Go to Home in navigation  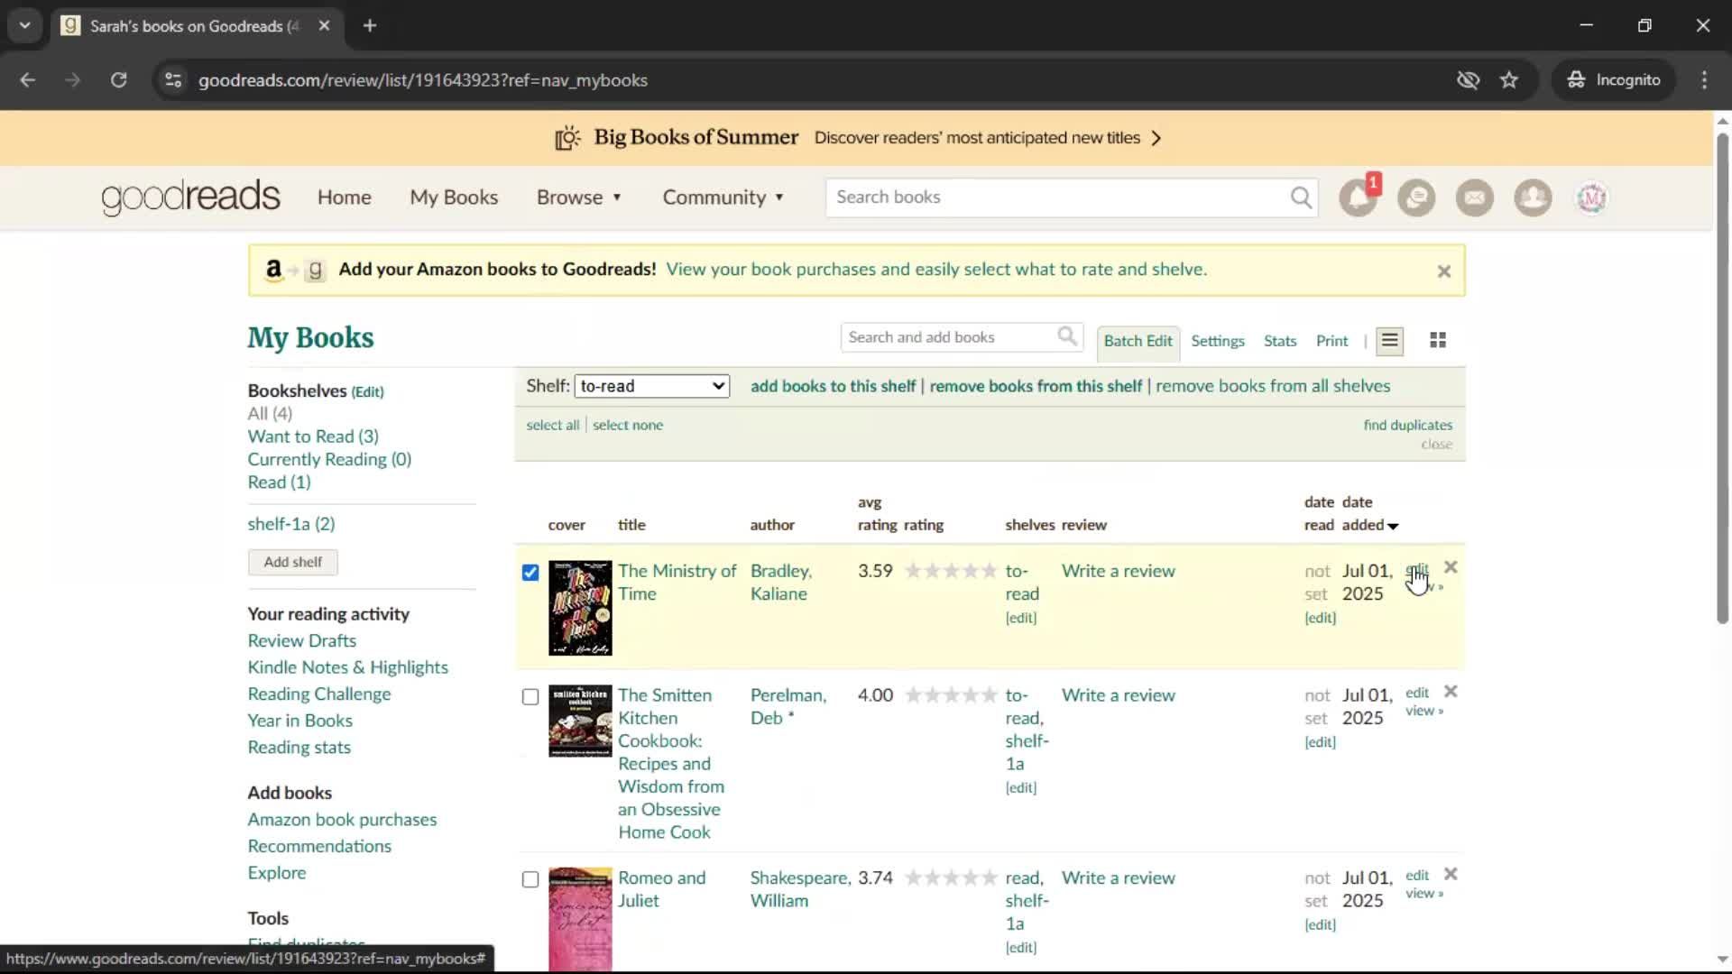344,198
